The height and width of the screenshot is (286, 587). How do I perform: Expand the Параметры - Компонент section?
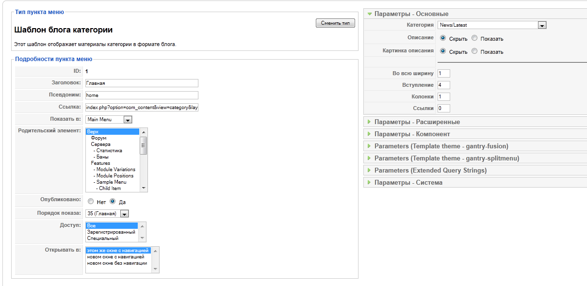point(412,134)
